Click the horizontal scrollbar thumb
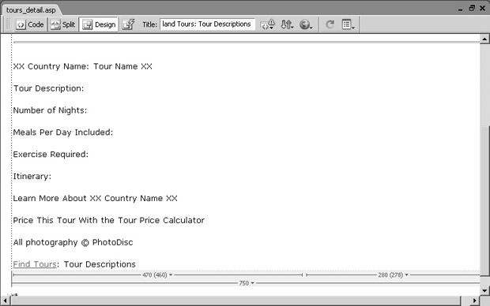Viewport: 490px width, 306px height. pos(236,300)
